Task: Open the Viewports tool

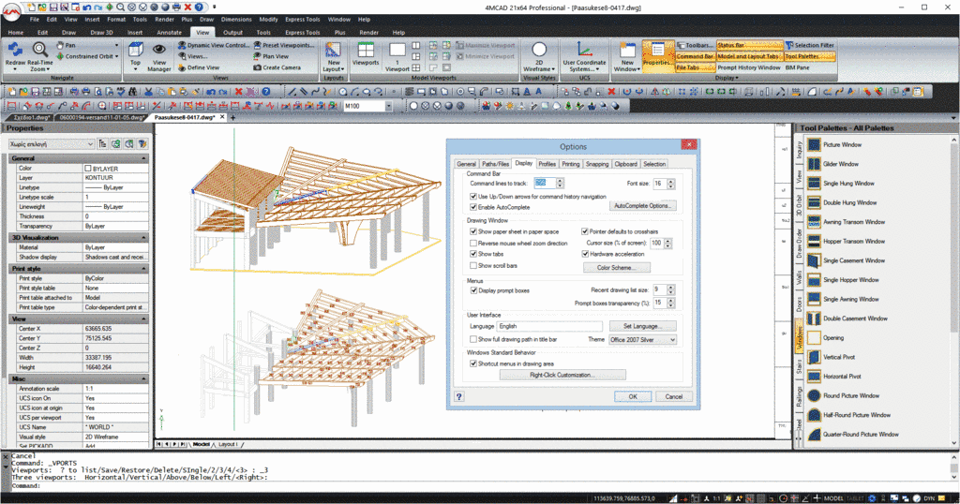Action: click(366, 53)
